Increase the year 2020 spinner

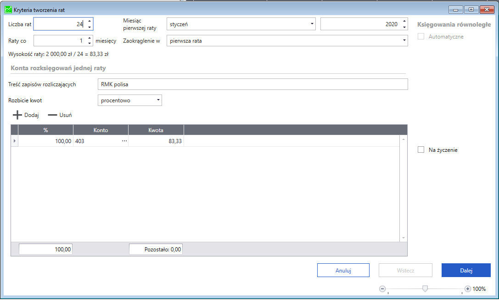coord(404,21)
